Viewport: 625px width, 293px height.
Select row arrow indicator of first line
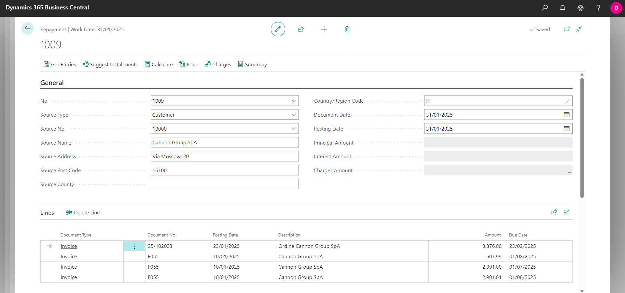pyautogui.click(x=49, y=246)
